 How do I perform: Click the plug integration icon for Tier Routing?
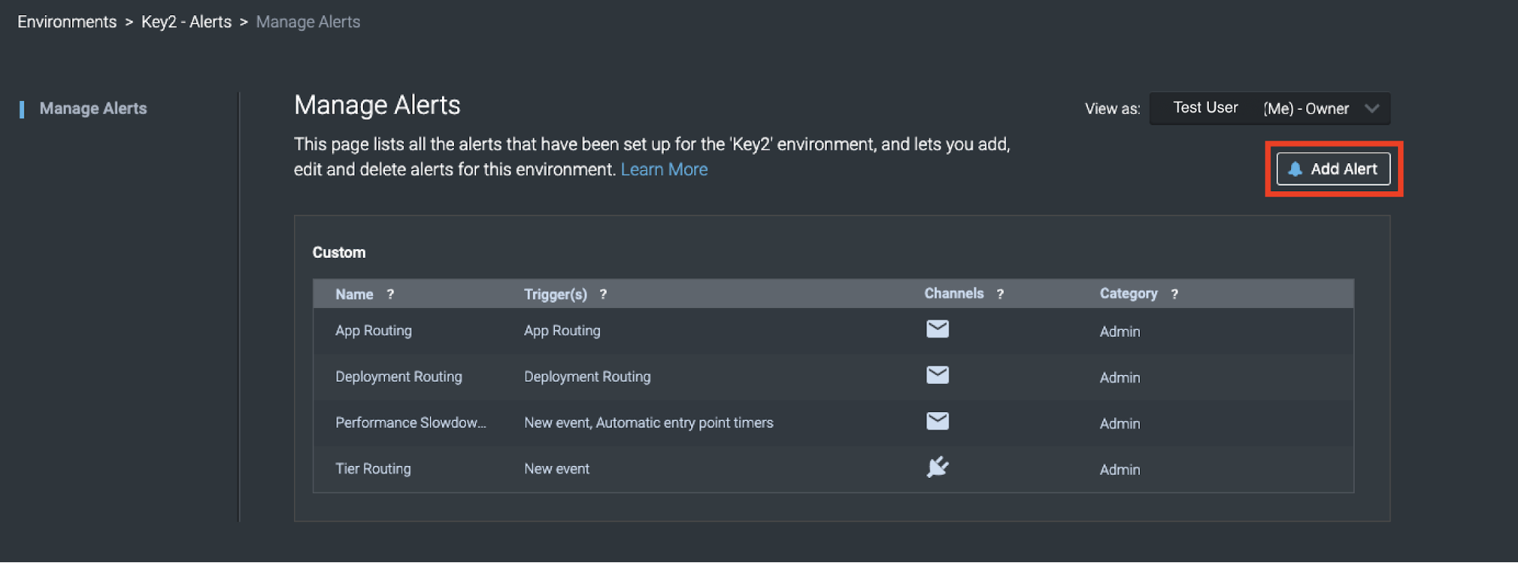click(x=937, y=467)
